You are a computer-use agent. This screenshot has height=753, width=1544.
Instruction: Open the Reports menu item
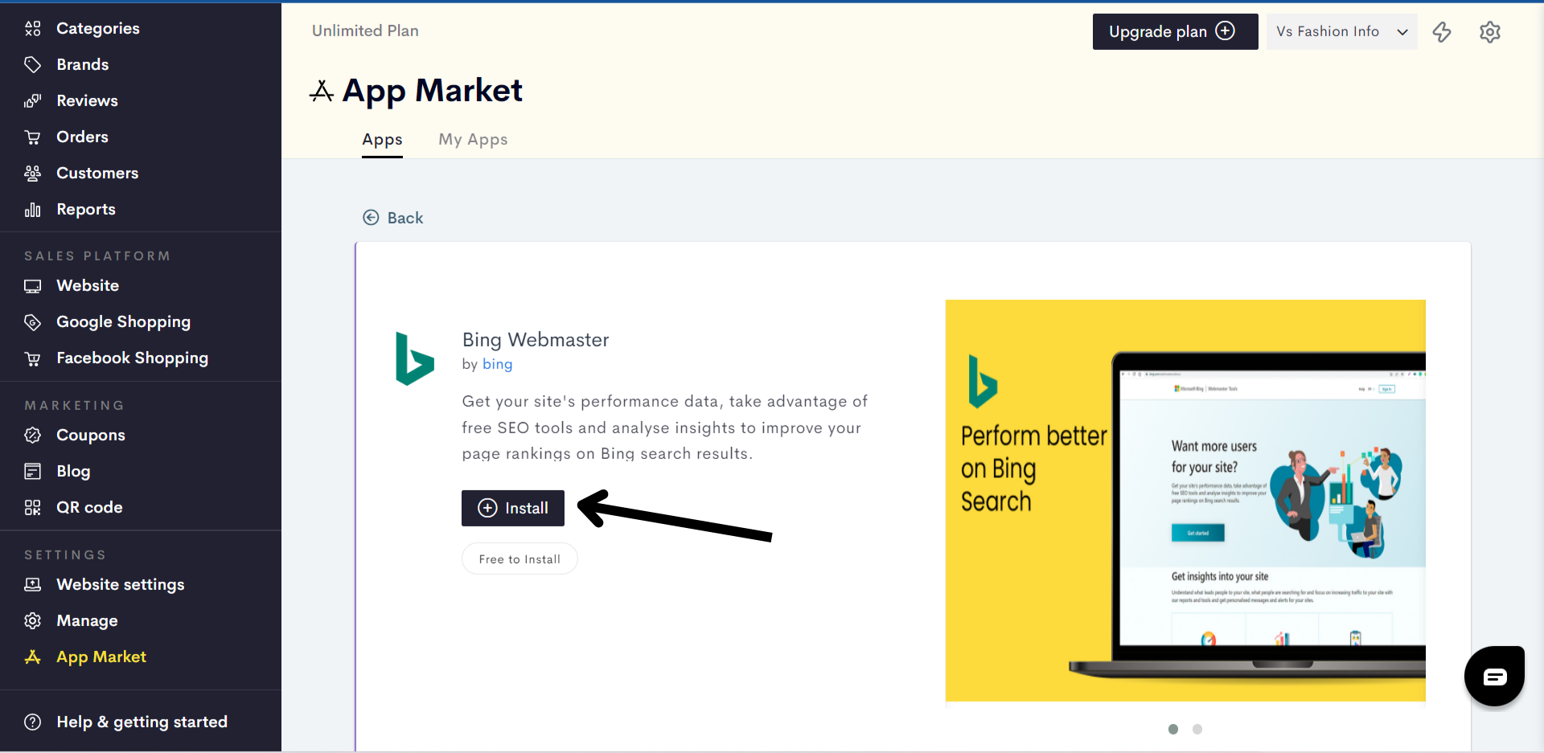click(x=86, y=209)
